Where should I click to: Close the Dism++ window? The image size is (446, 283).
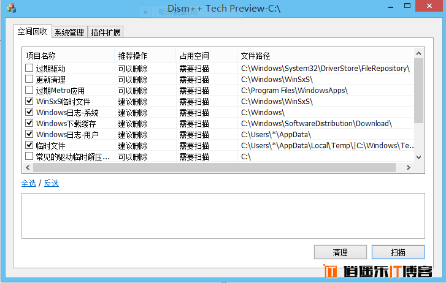(x=429, y=6)
